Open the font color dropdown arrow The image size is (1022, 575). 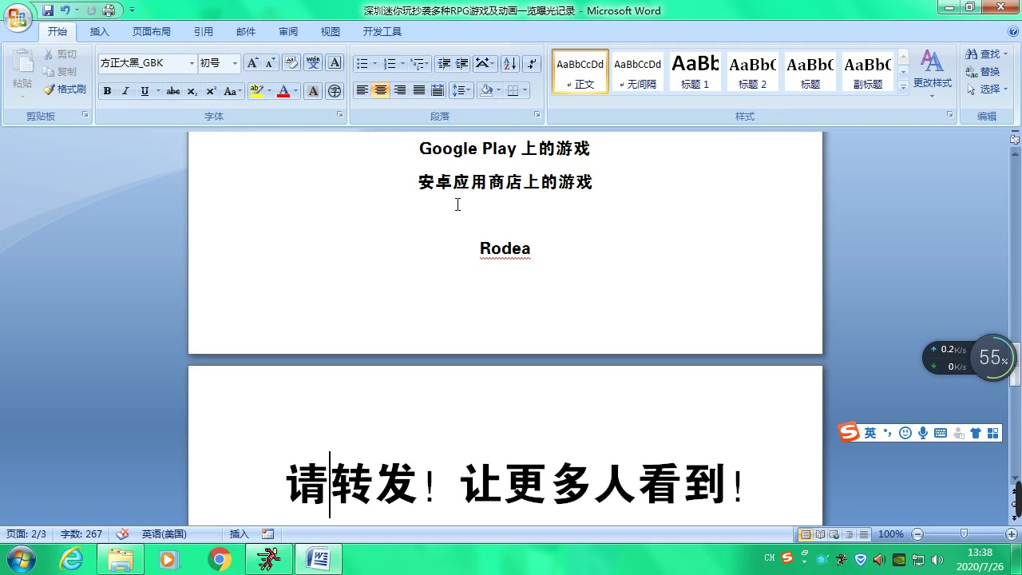[x=295, y=91]
